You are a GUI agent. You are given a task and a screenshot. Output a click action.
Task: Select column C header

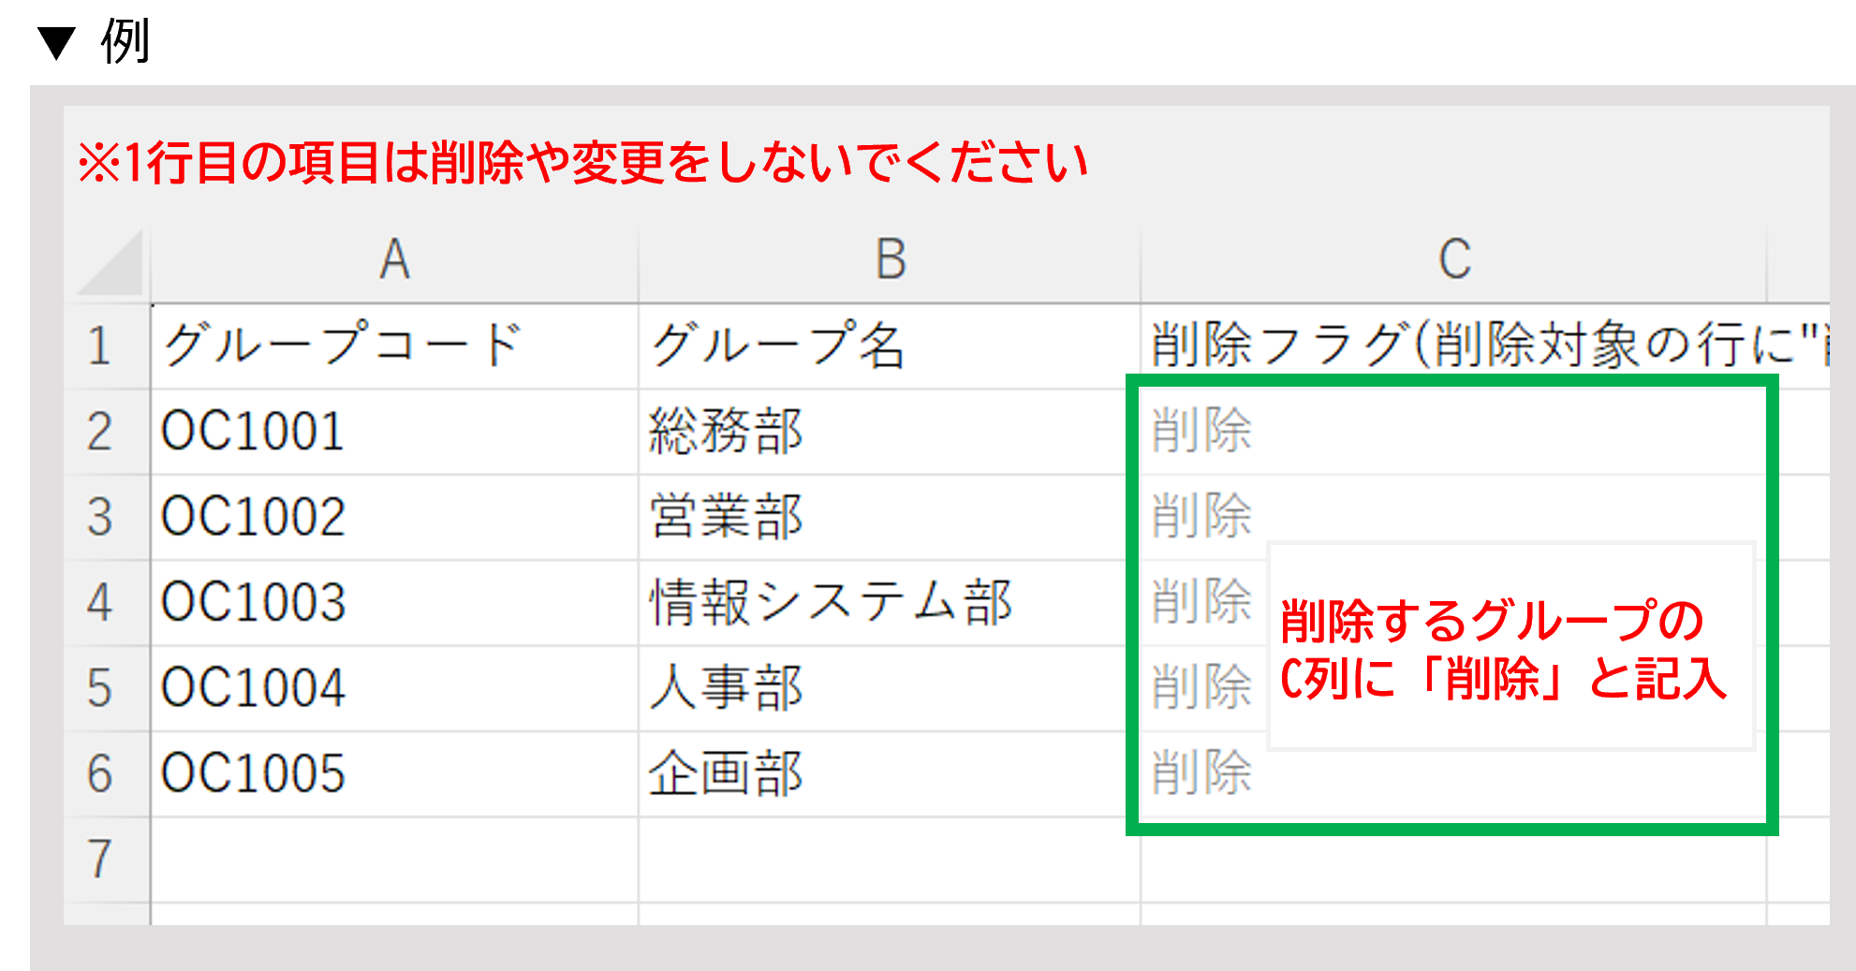click(x=1453, y=260)
